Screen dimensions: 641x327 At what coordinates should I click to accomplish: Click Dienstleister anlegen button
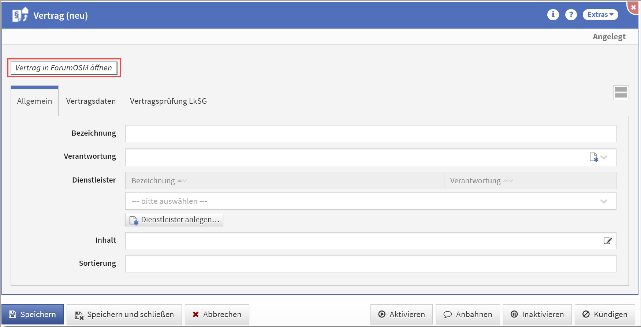174,220
